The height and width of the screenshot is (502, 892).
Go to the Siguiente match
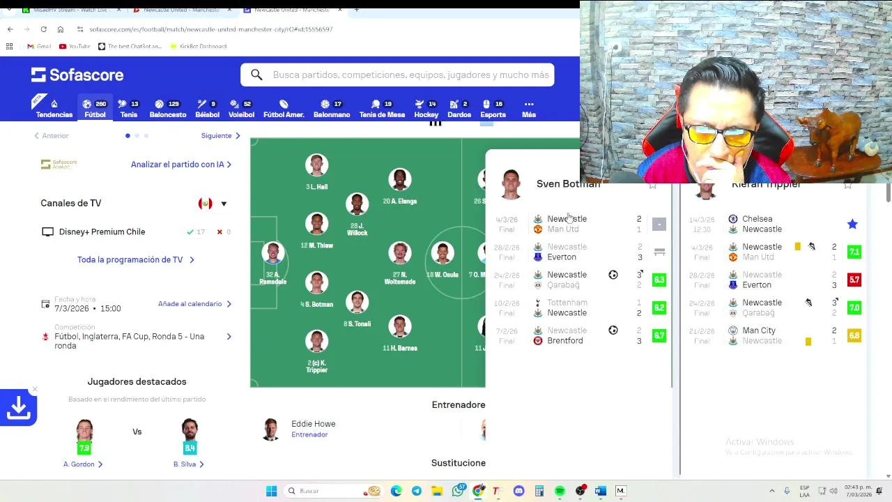point(220,136)
